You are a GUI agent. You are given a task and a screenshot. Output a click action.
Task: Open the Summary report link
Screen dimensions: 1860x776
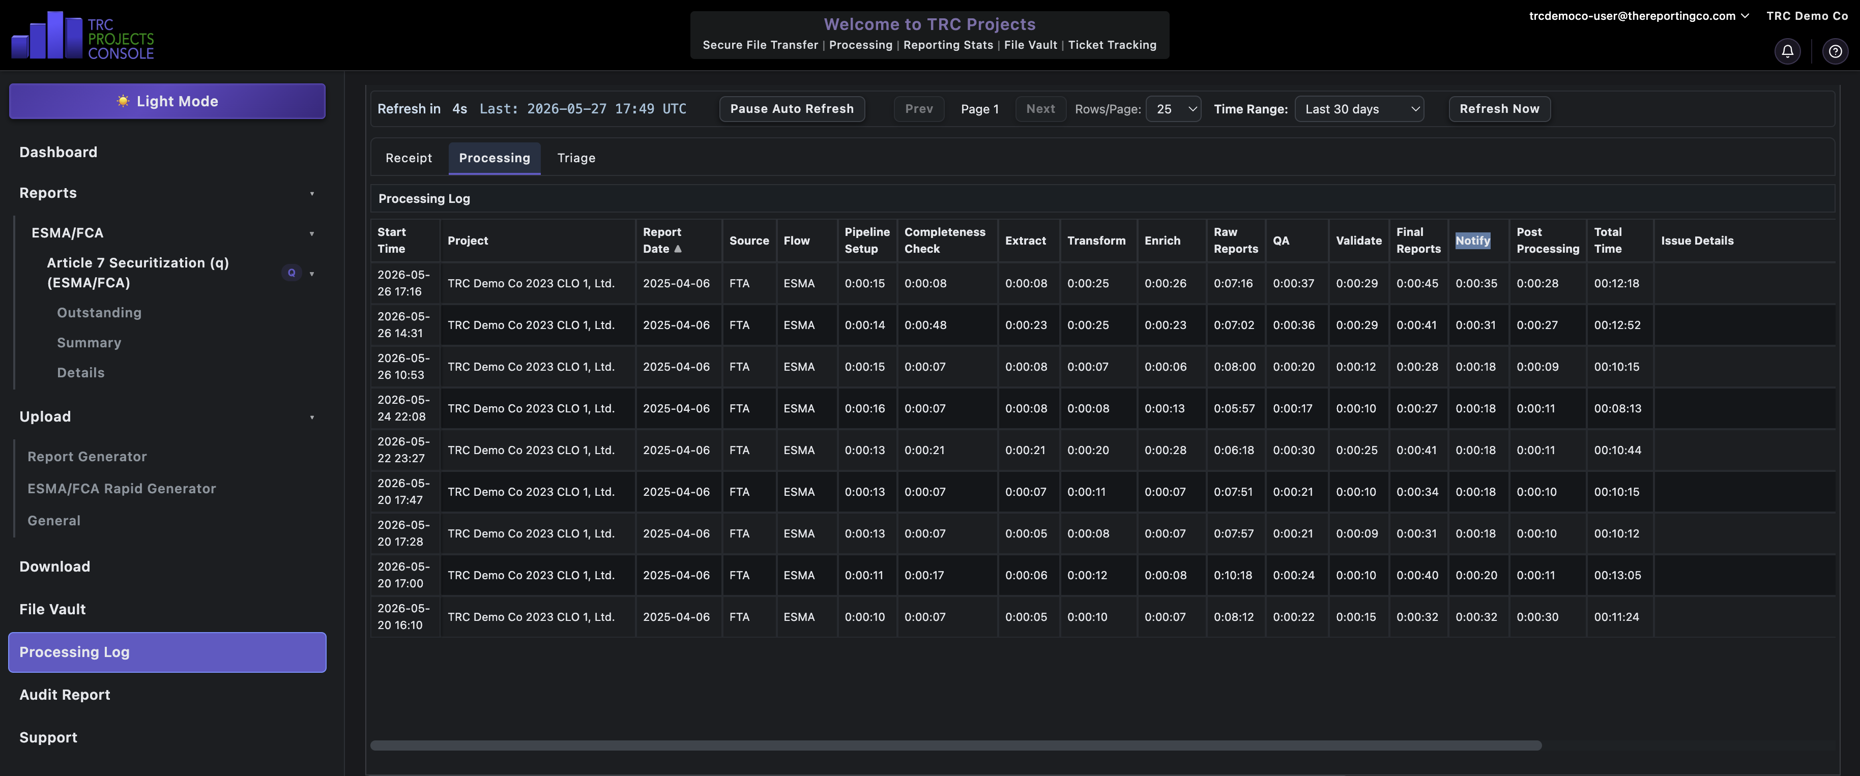click(90, 343)
